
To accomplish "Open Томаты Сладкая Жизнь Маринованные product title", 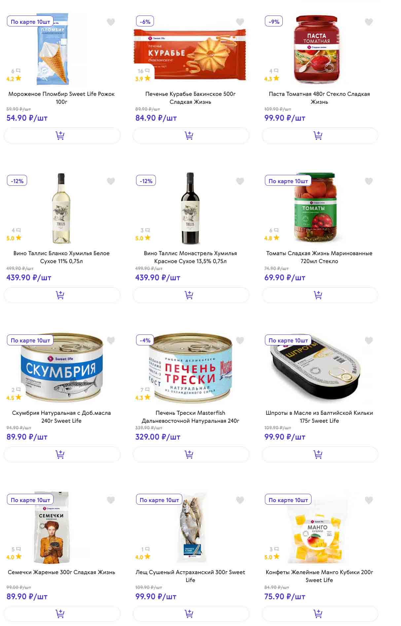I will [x=319, y=257].
